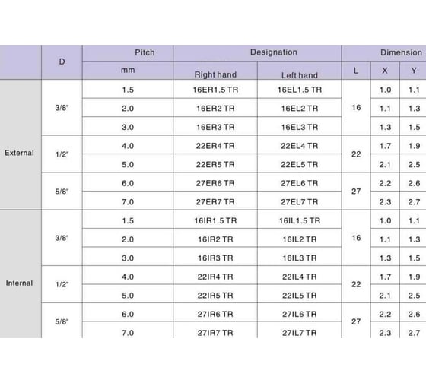Click designation 16IL3 TR
Image resolution: width=426 pixels, height=383 pixels.
coord(300,258)
